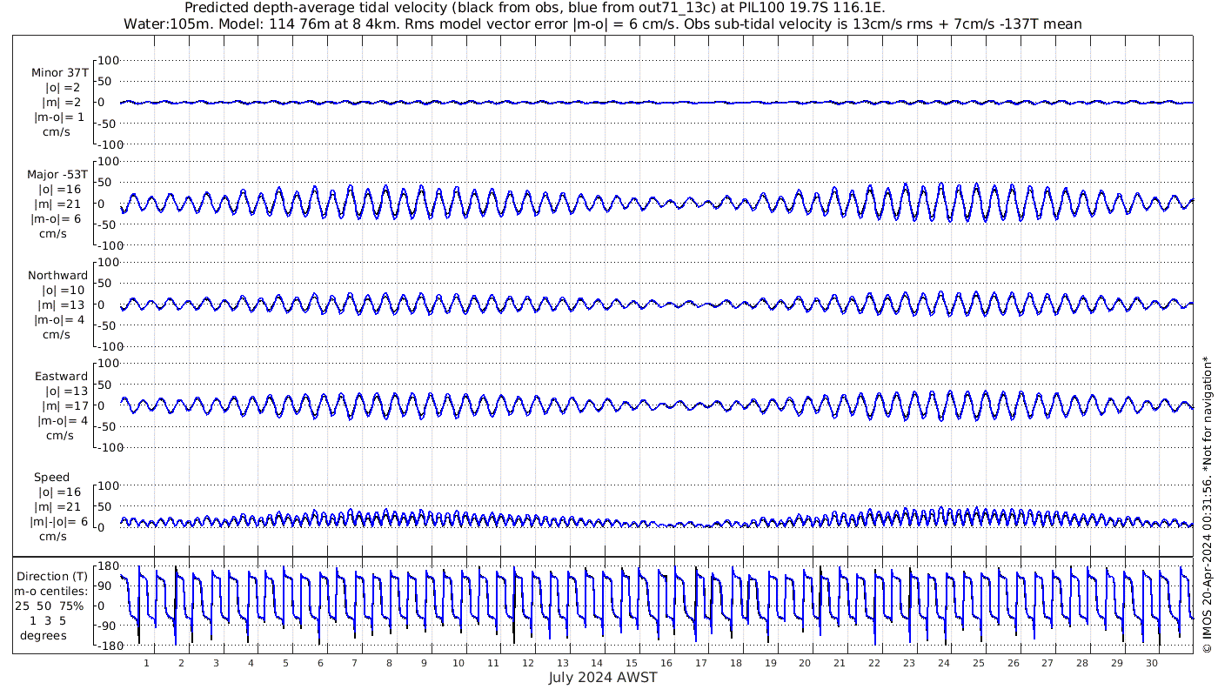Click the 'Major -53T' panel label
The width and height of the screenshot is (1218, 696).
click(57, 175)
